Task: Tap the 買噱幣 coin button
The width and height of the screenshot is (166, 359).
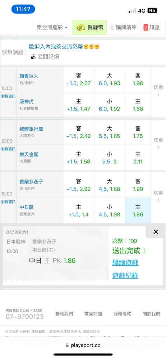Action: 90,28
